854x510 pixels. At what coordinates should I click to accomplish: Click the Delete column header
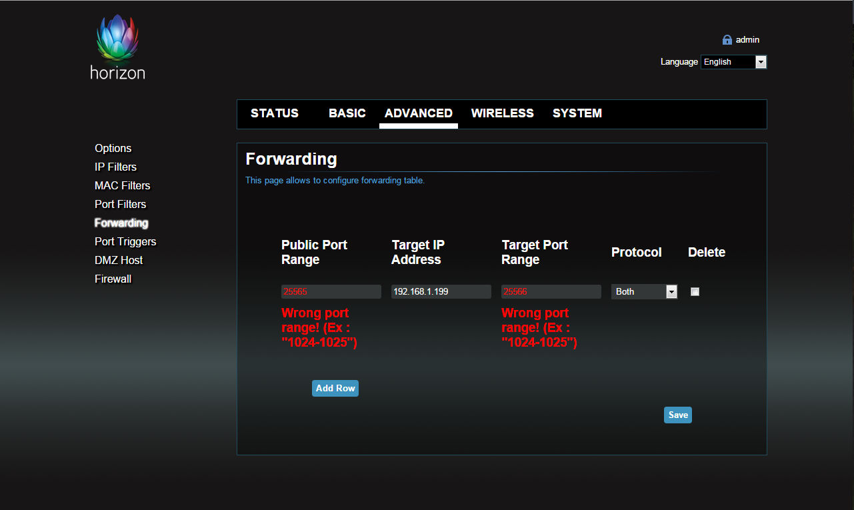coord(707,253)
